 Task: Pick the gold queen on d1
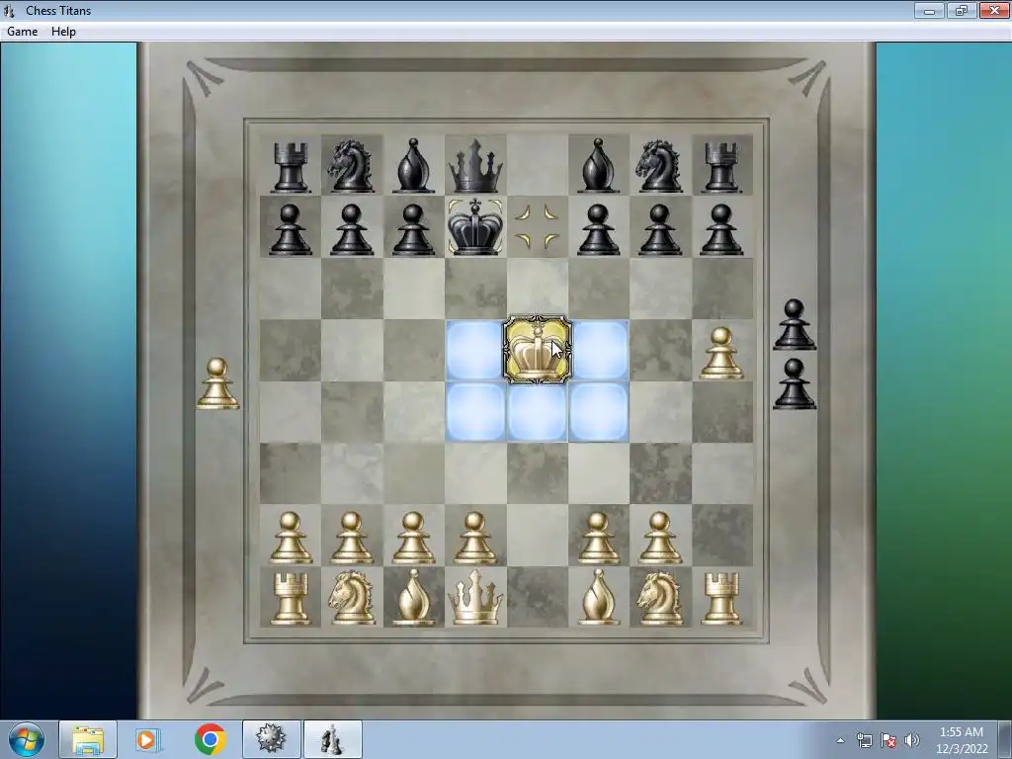coord(475,597)
